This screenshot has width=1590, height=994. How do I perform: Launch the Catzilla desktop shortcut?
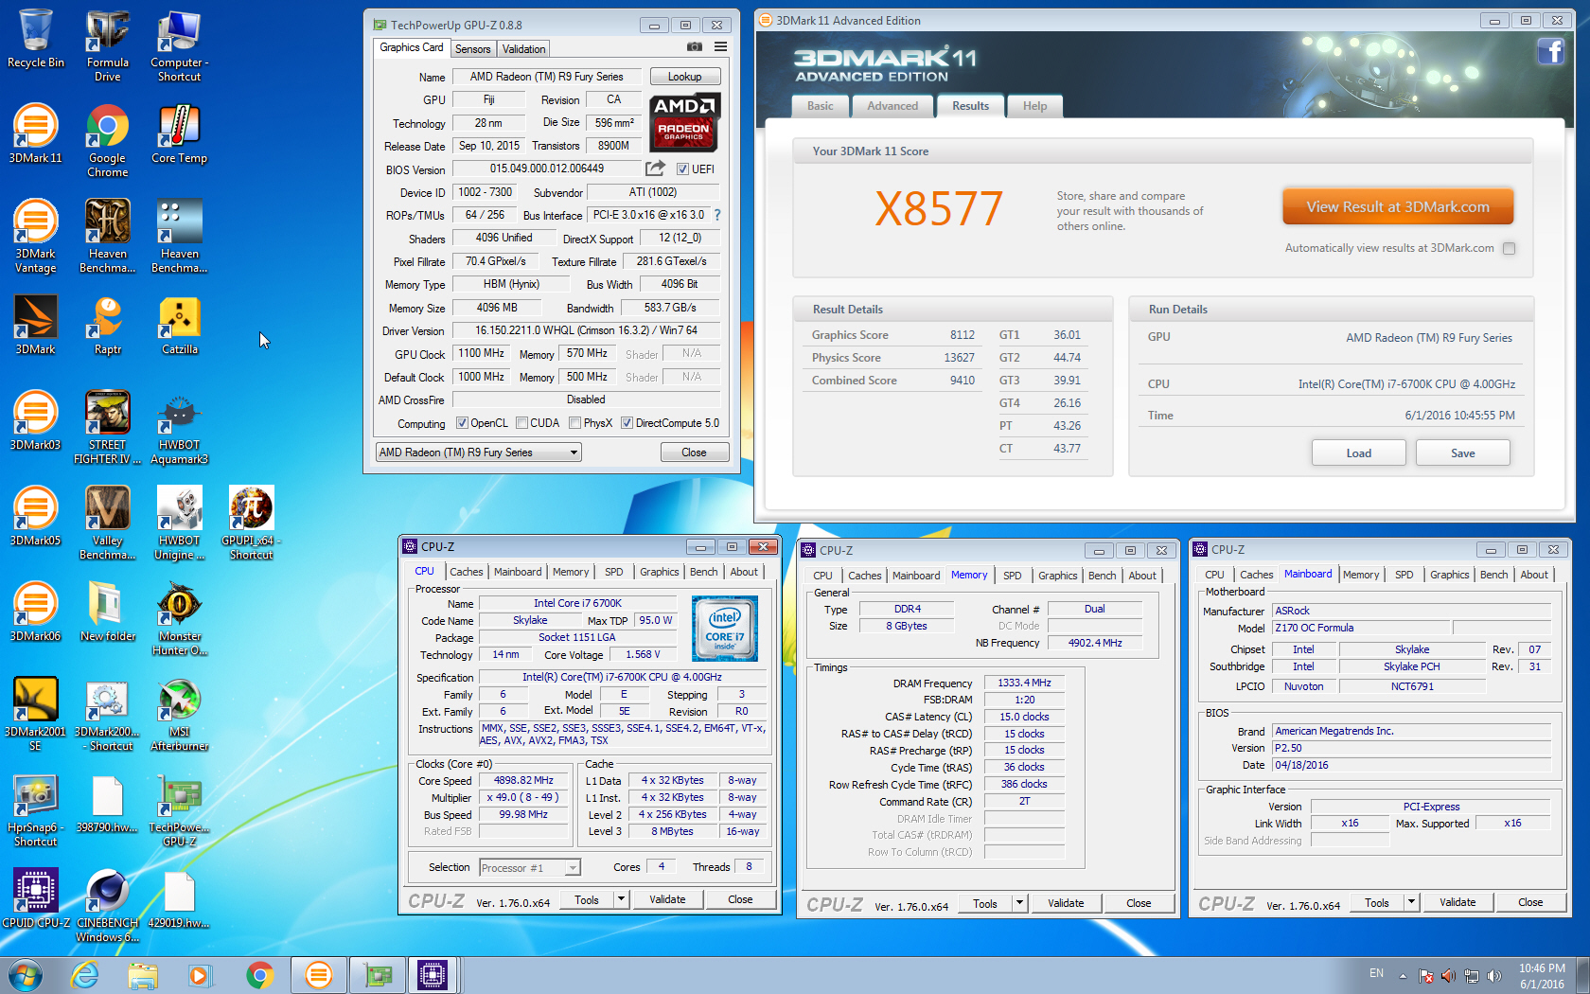(180, 325)
